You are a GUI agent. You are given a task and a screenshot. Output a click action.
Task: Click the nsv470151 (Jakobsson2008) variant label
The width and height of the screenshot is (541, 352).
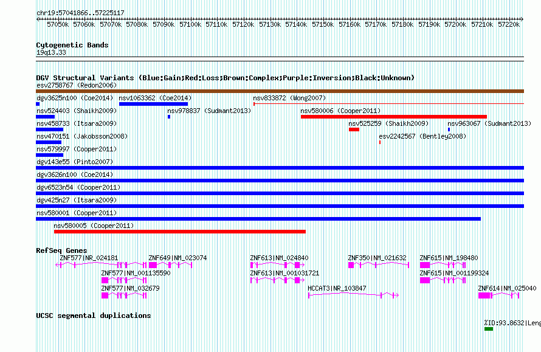pos(82,136)
